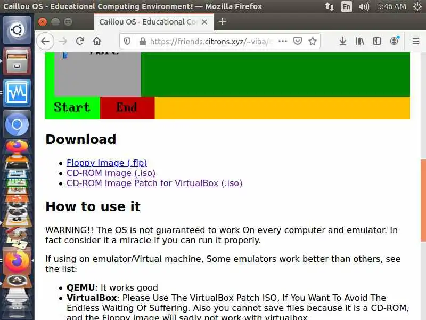The width and height of the screenshot is (426, 320).
Task: Click the green Start button in the screenshot
Action: [72, 108]
